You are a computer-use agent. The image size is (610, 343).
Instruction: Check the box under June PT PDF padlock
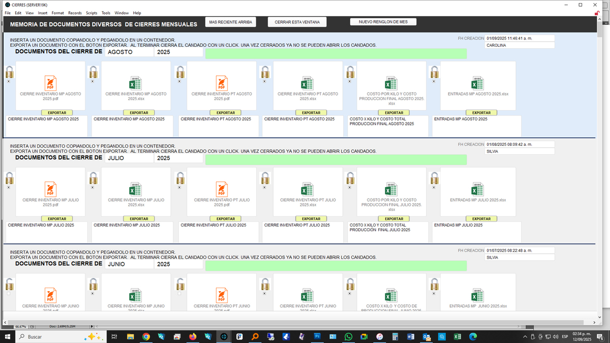click(179, 293)
